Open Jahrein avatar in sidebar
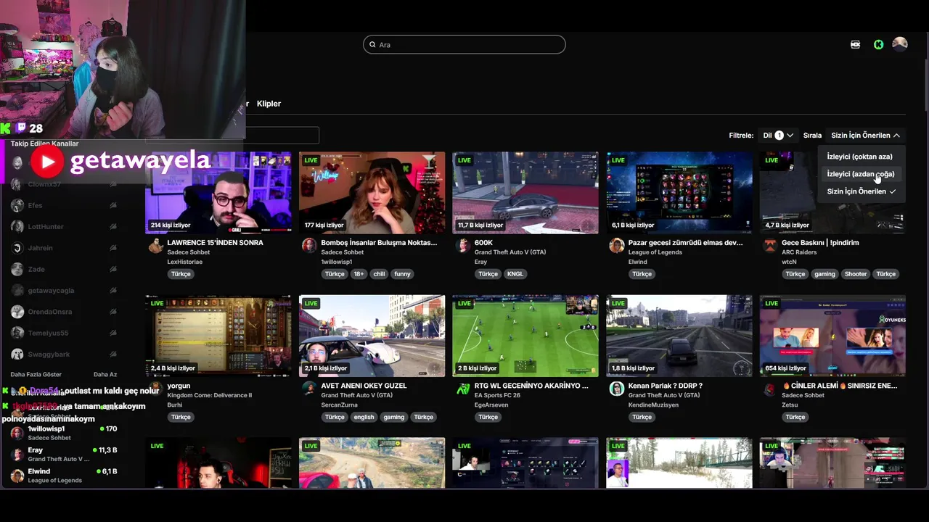The height and width of the screenshot is (522, 929). pyautogui.click(x=17, y=248)
